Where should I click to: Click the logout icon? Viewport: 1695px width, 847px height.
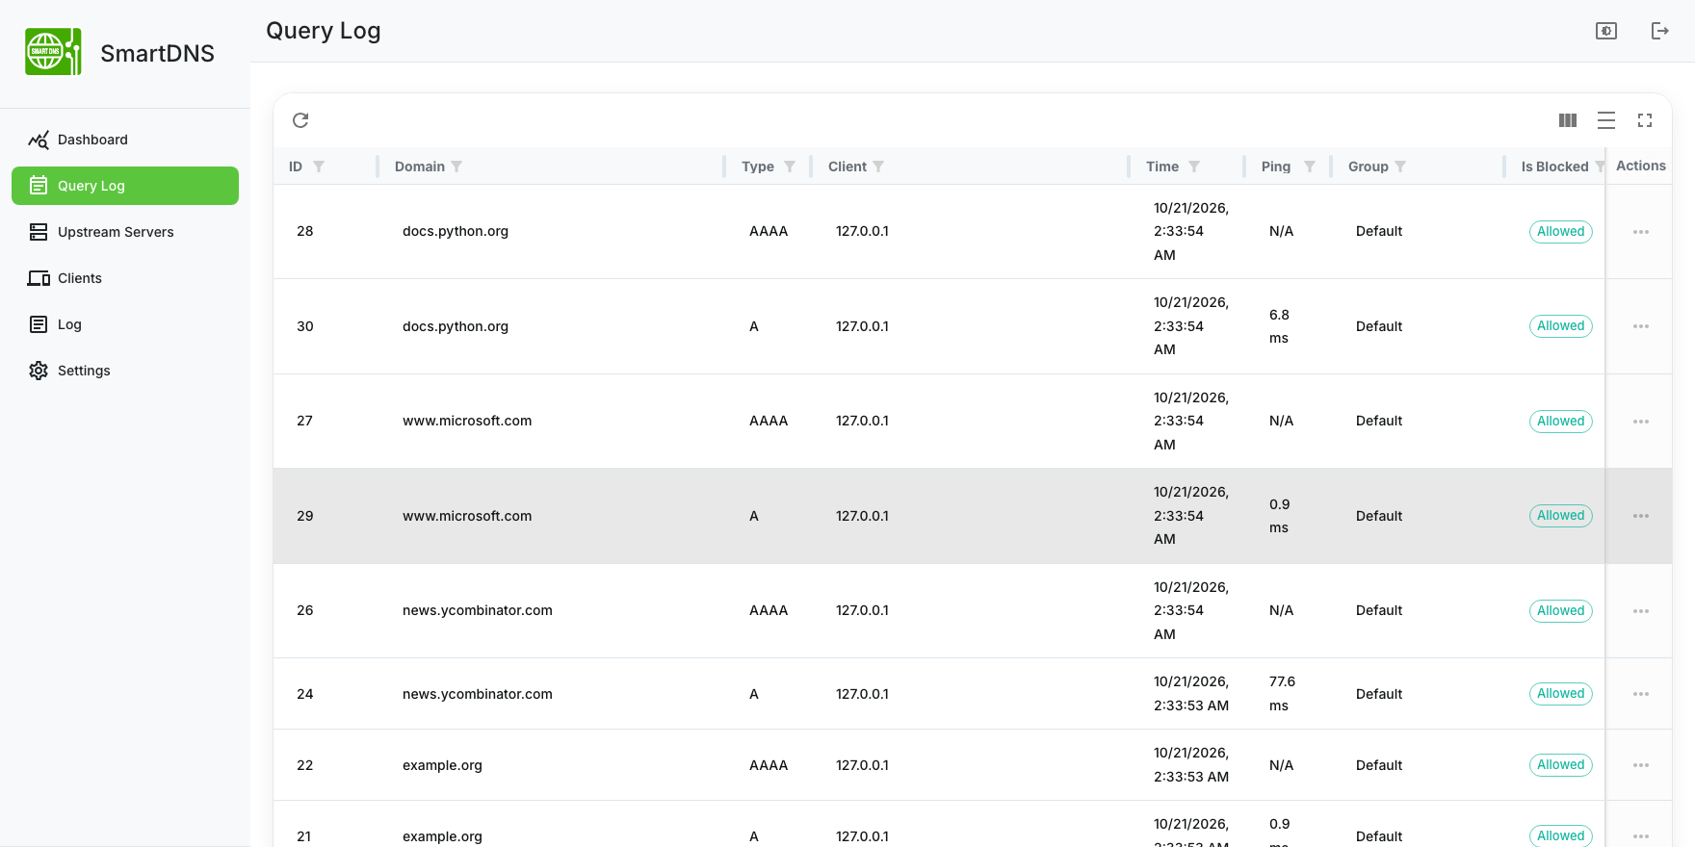[x=1660, y=31]
